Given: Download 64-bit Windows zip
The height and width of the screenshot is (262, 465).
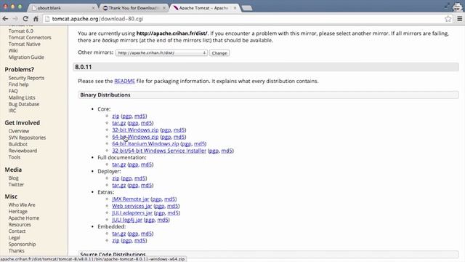Looking at the screenshot, I should click(x=135, y=137).
